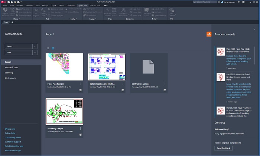
Task: Click the Align Space tool
Action: point(89,9)
